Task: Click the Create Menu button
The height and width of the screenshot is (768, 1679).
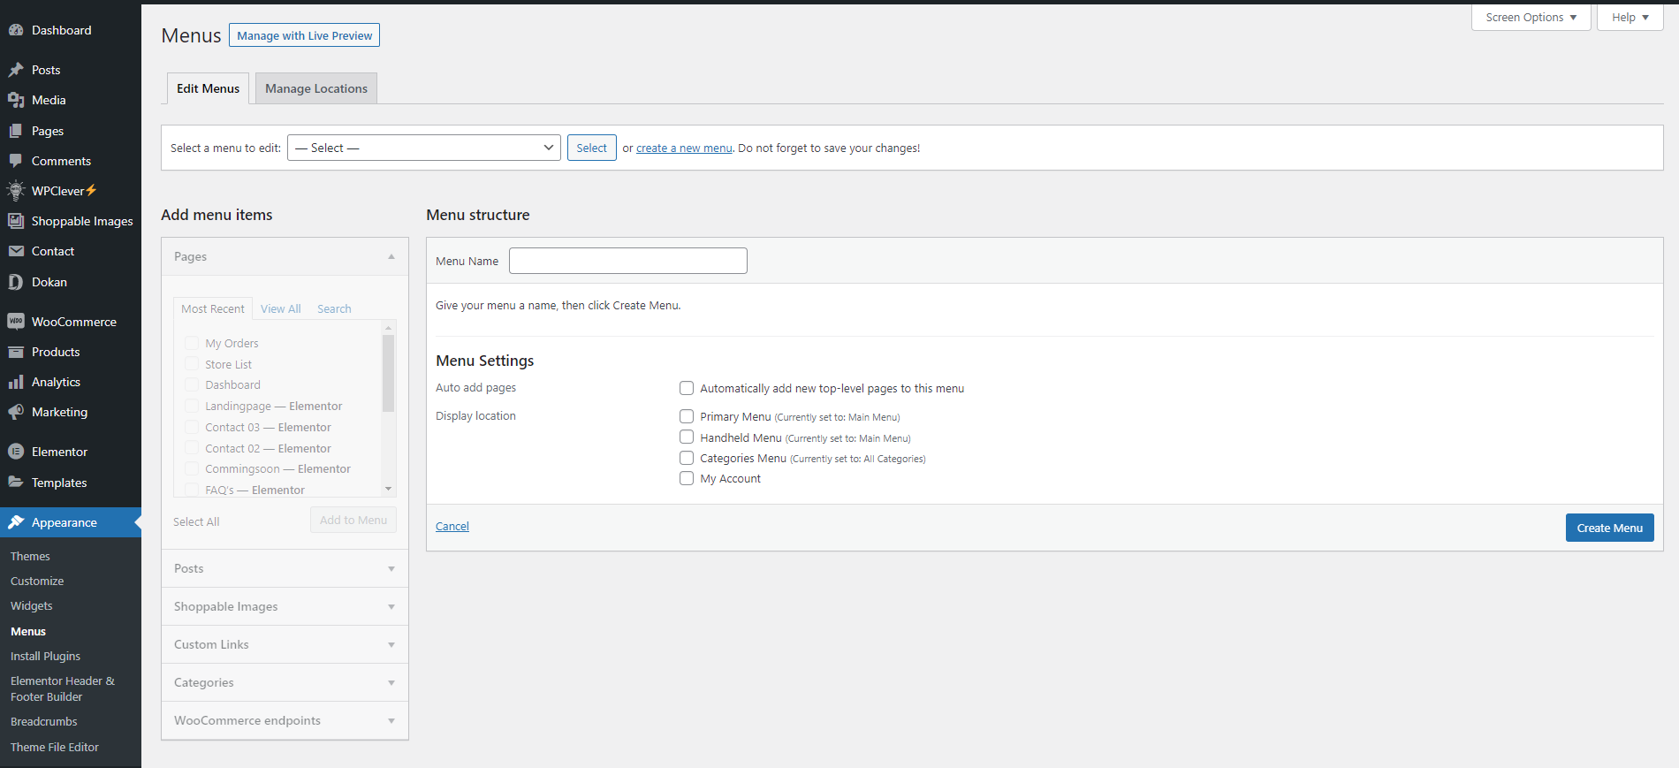Action: pyautogui.click(x=1609, y=528)
